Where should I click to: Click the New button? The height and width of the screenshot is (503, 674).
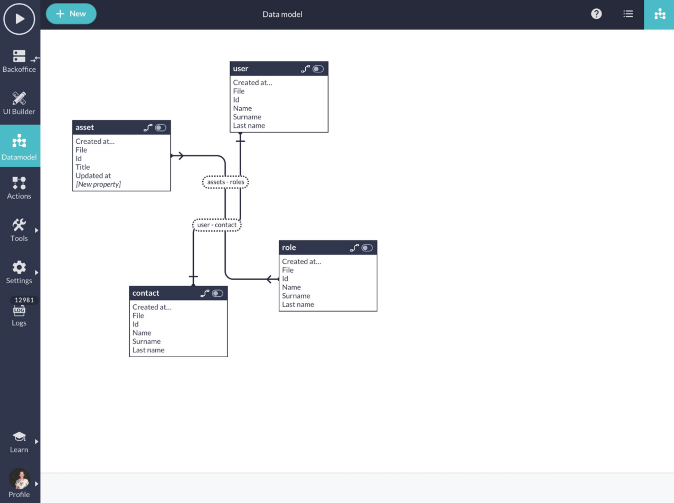coord(71,14)
